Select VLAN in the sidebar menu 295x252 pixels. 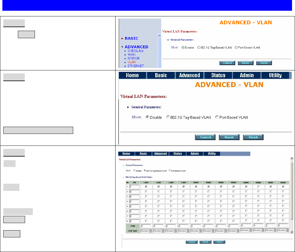coord(132,62)
